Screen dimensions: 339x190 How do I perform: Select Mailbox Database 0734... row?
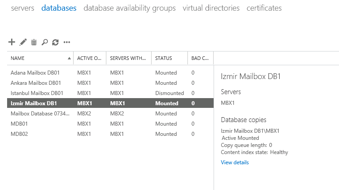(x=110, y=113)
